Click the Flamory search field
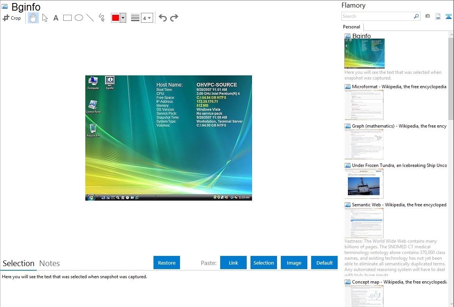 coord(377,16)
